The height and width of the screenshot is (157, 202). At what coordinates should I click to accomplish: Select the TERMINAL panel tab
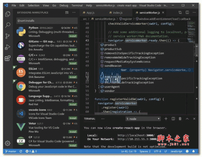coord(90,119)
